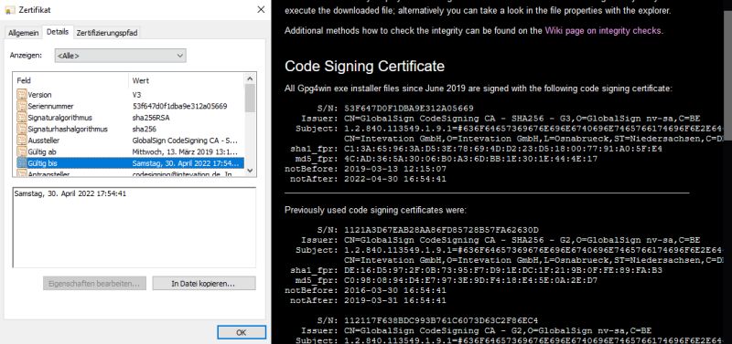Click the Code Signing Certificate heading
732x344 pixels.
tap(364, 66)
